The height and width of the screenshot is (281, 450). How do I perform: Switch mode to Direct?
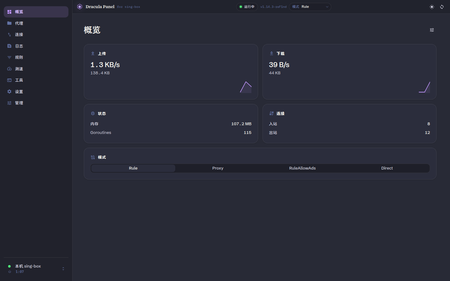pyautogui.click(x=387, y=168)
